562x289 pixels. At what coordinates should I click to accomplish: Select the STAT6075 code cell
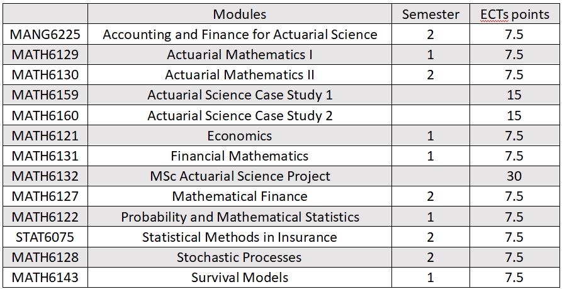(45, 237)
